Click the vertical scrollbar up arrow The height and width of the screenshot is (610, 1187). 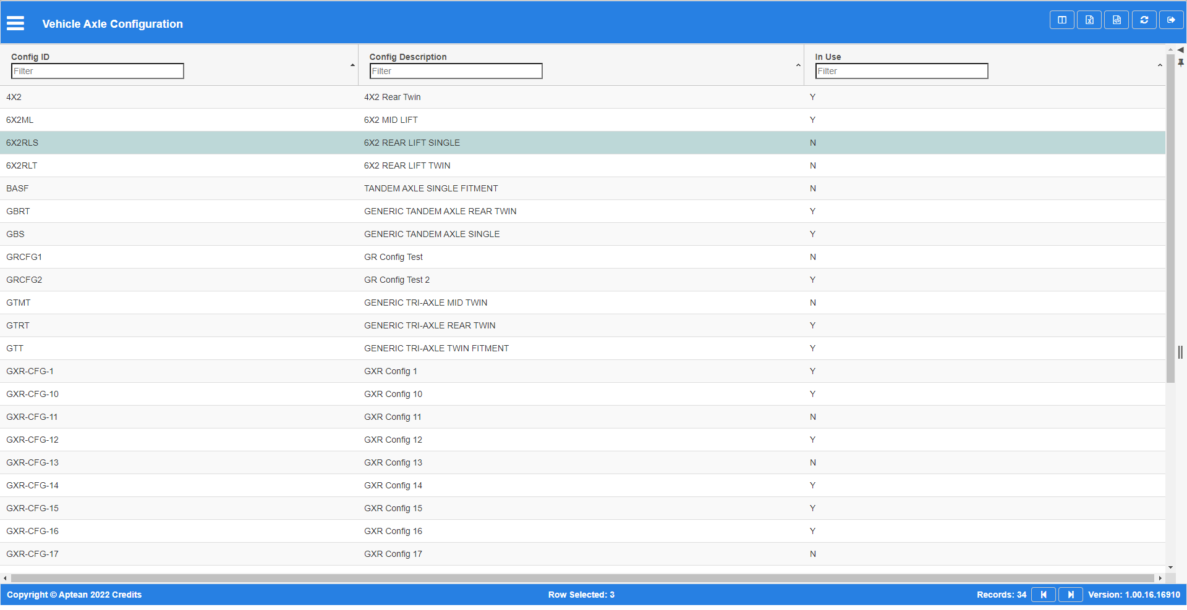click(1170, 49)
